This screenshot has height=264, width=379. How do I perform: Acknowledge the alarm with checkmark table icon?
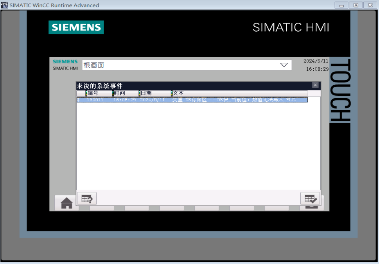tap(310, 199)
